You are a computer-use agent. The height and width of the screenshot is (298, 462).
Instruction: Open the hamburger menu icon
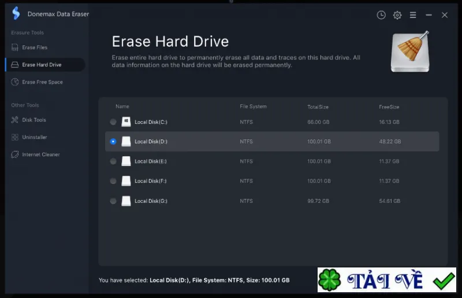tap(413, 15)
